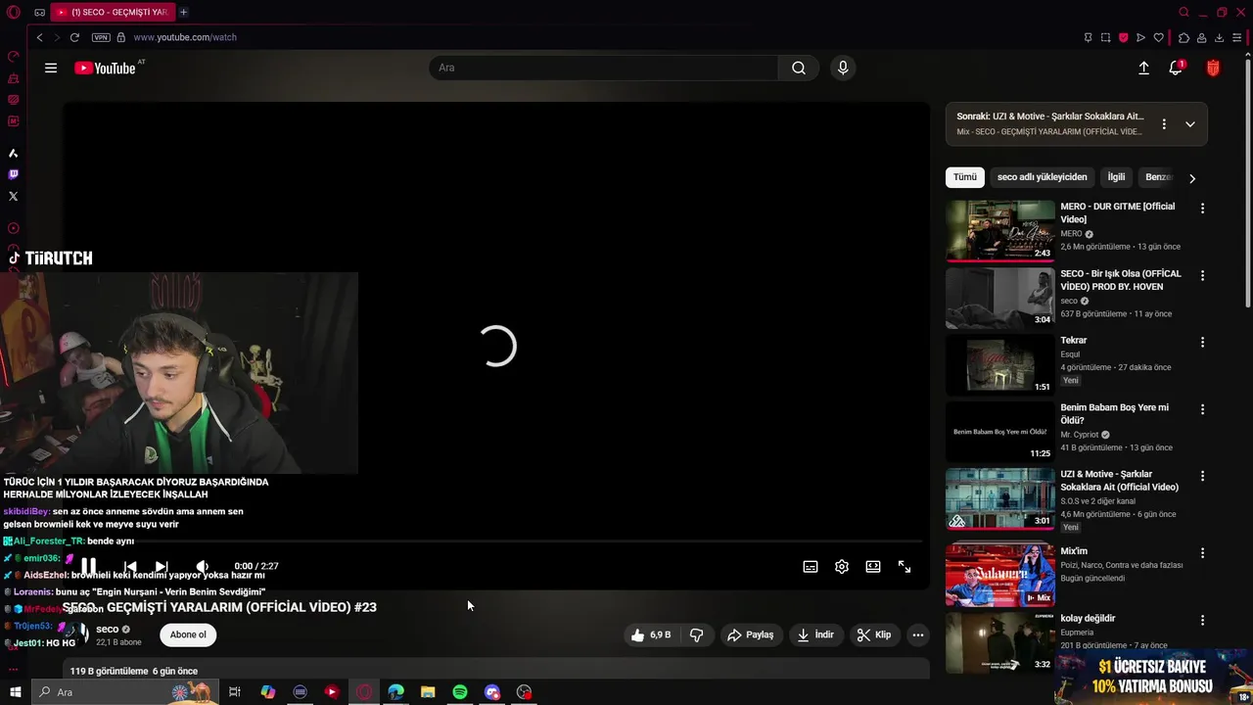Click the YouTube search field

(603, 68)
